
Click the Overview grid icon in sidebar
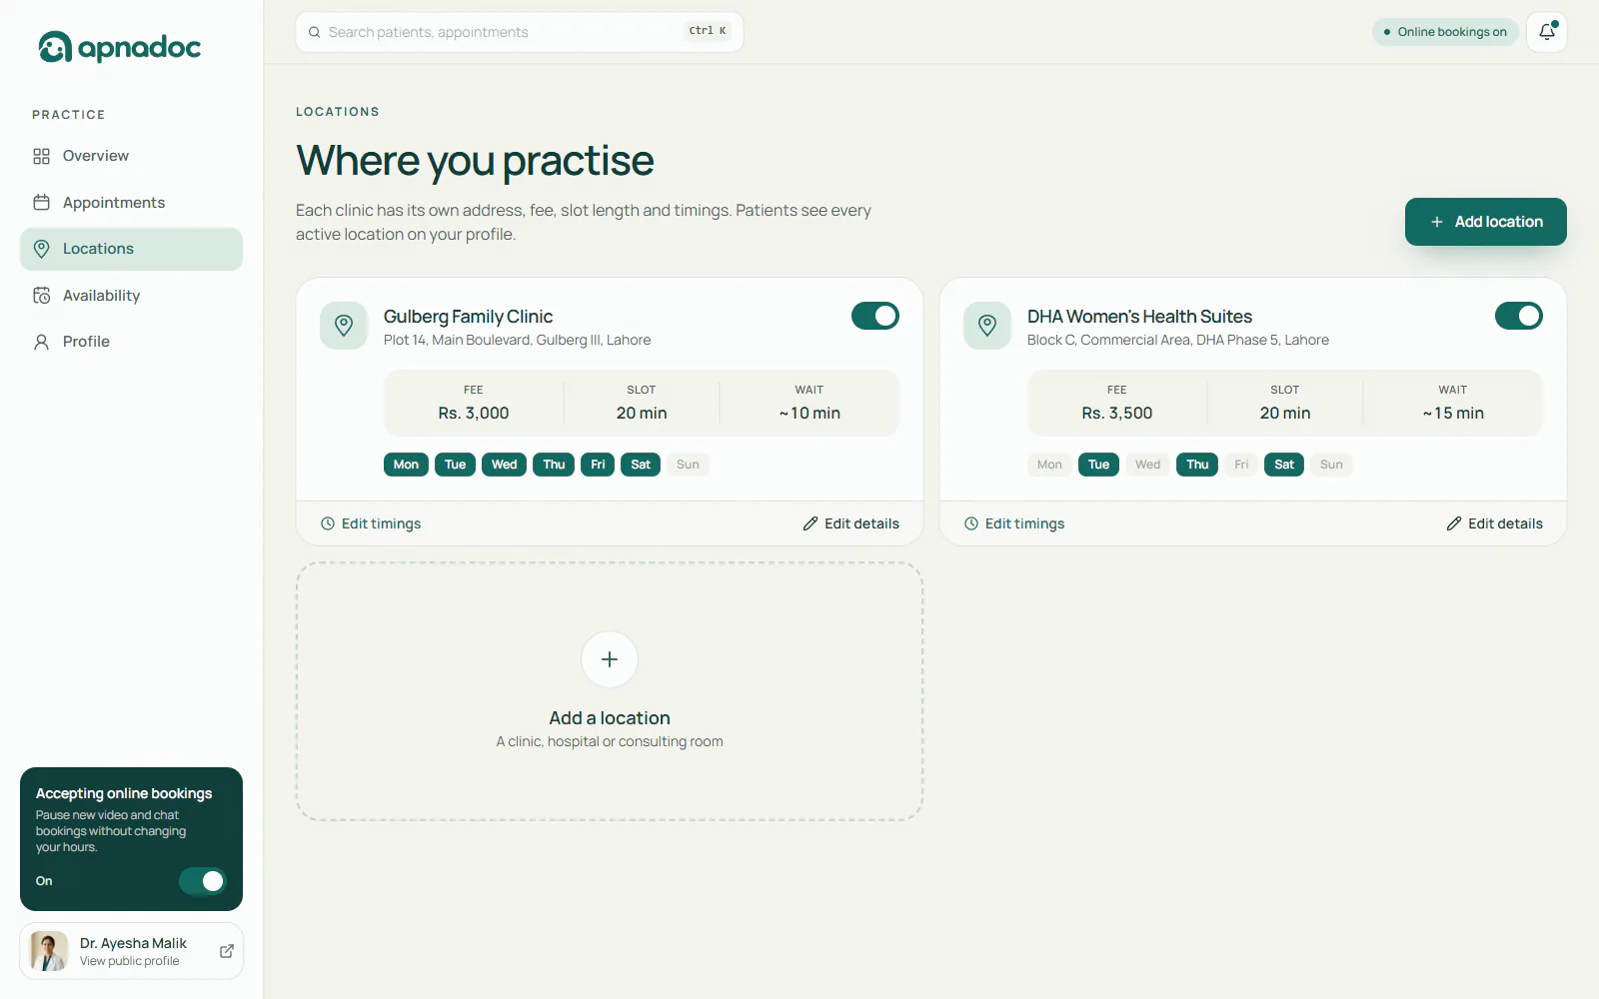pos(41,156)
